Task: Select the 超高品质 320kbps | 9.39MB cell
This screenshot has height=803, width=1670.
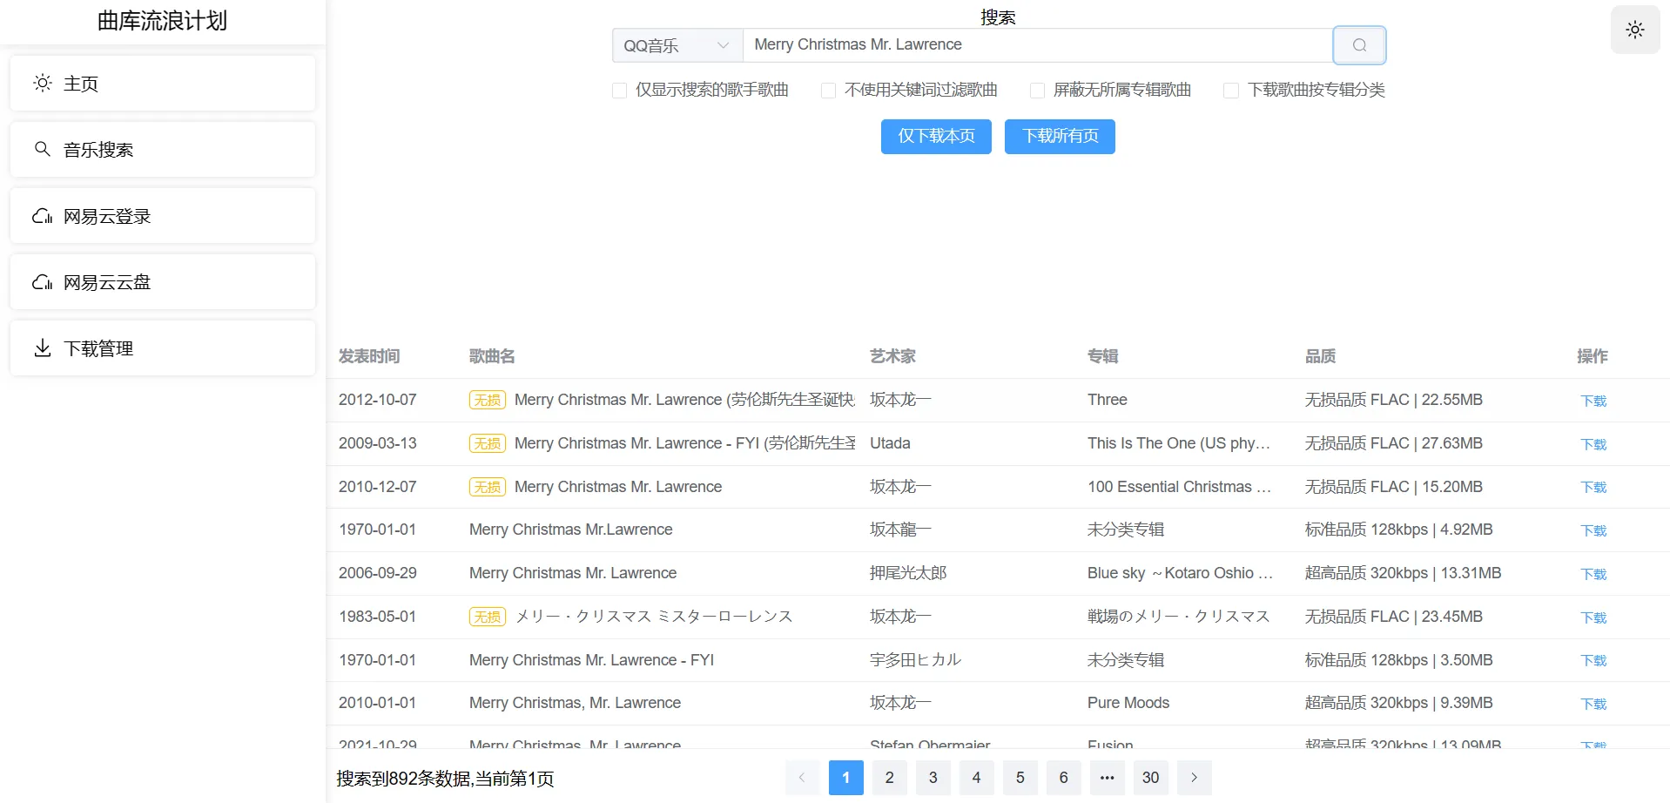Action: (x=1398, y=703)
